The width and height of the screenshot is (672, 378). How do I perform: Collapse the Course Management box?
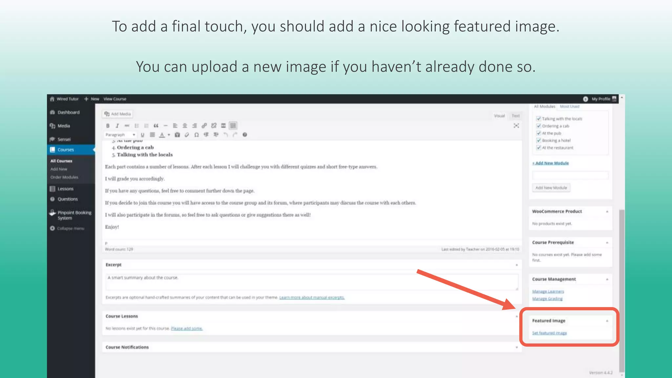(607, 279)
